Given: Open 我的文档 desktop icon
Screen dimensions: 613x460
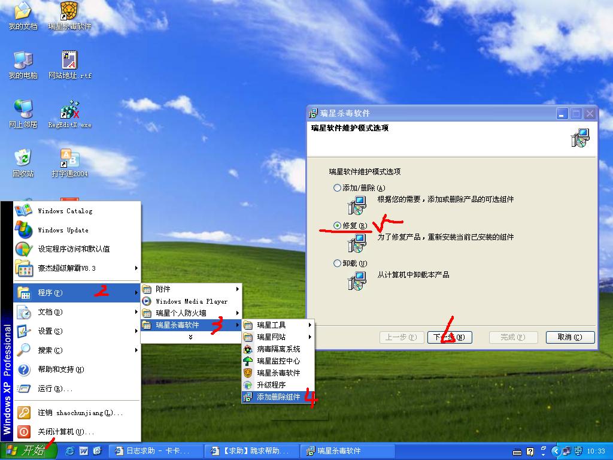Looking at the screenshot, I should coord(23,16).
